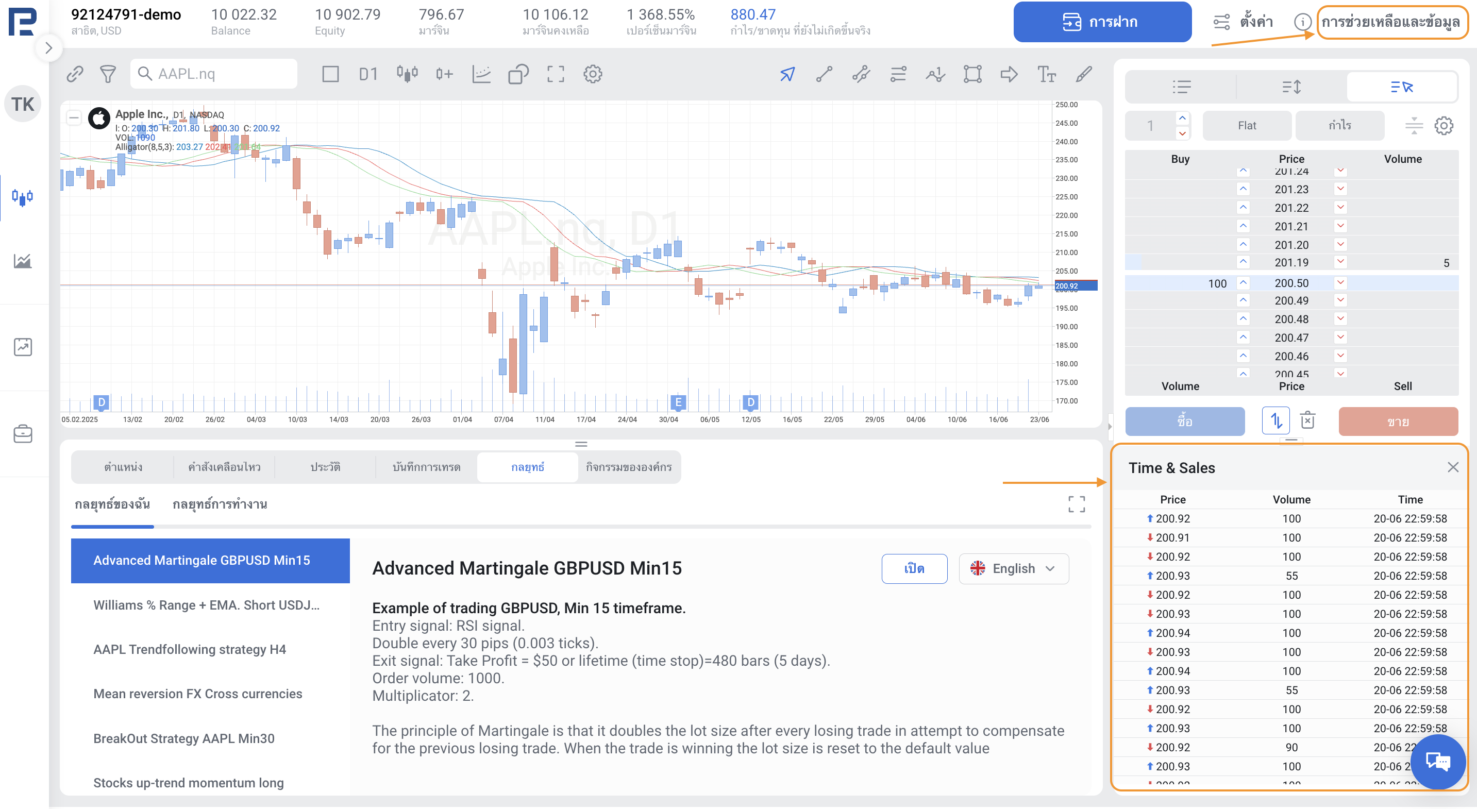Viewport: 1477px width, 809px height.
Task: Select the brush drawing tool
Action: pos(1083,74)
